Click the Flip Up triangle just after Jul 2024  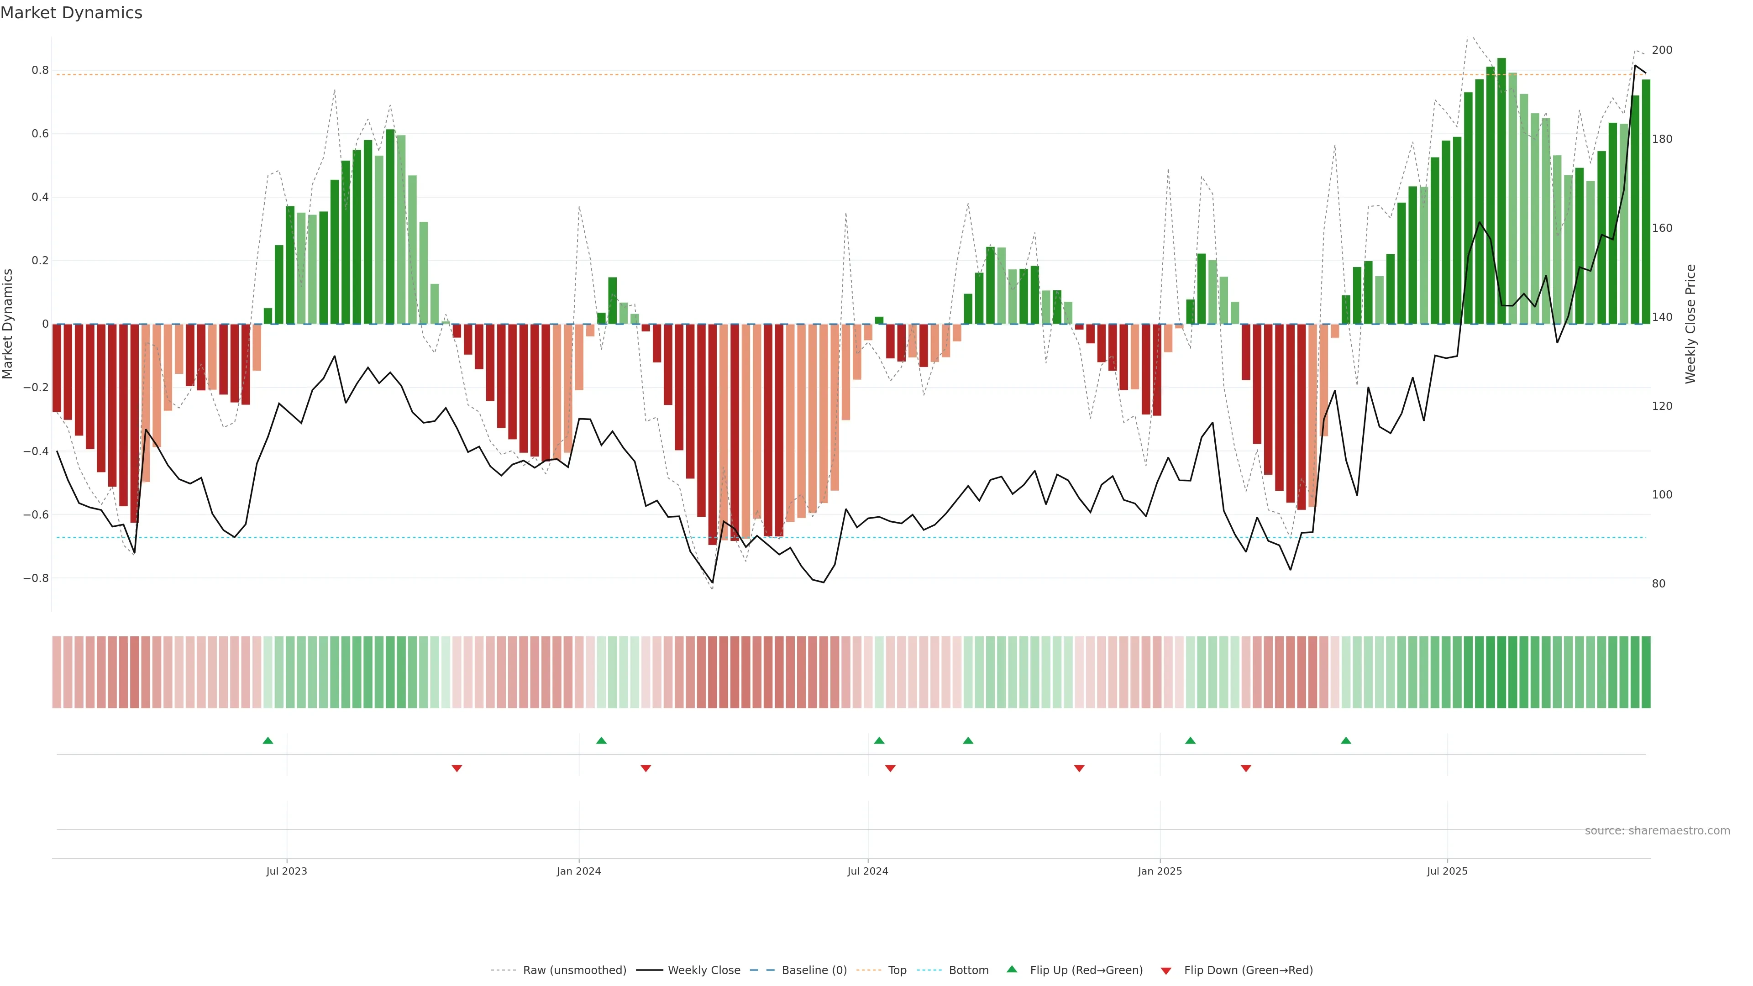(878, 740)
